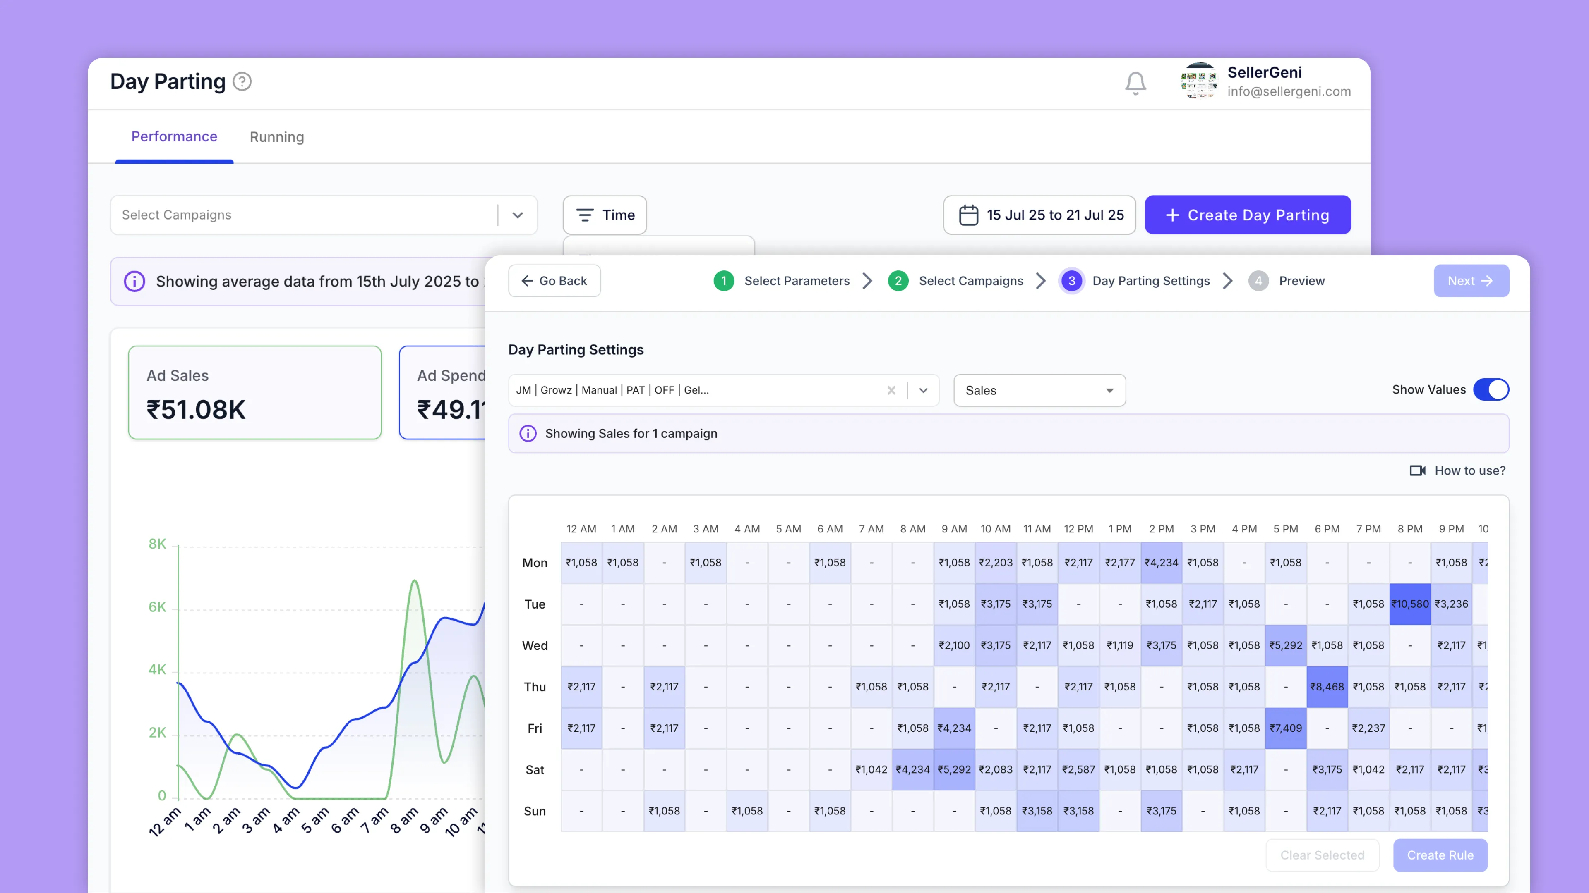Click step 1 green circle Select Parameters
The image size is (1589, 893).
coord(724,281)
